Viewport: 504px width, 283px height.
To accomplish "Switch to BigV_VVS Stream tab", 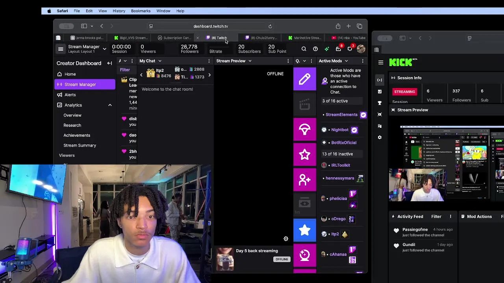I will [131, 38].
